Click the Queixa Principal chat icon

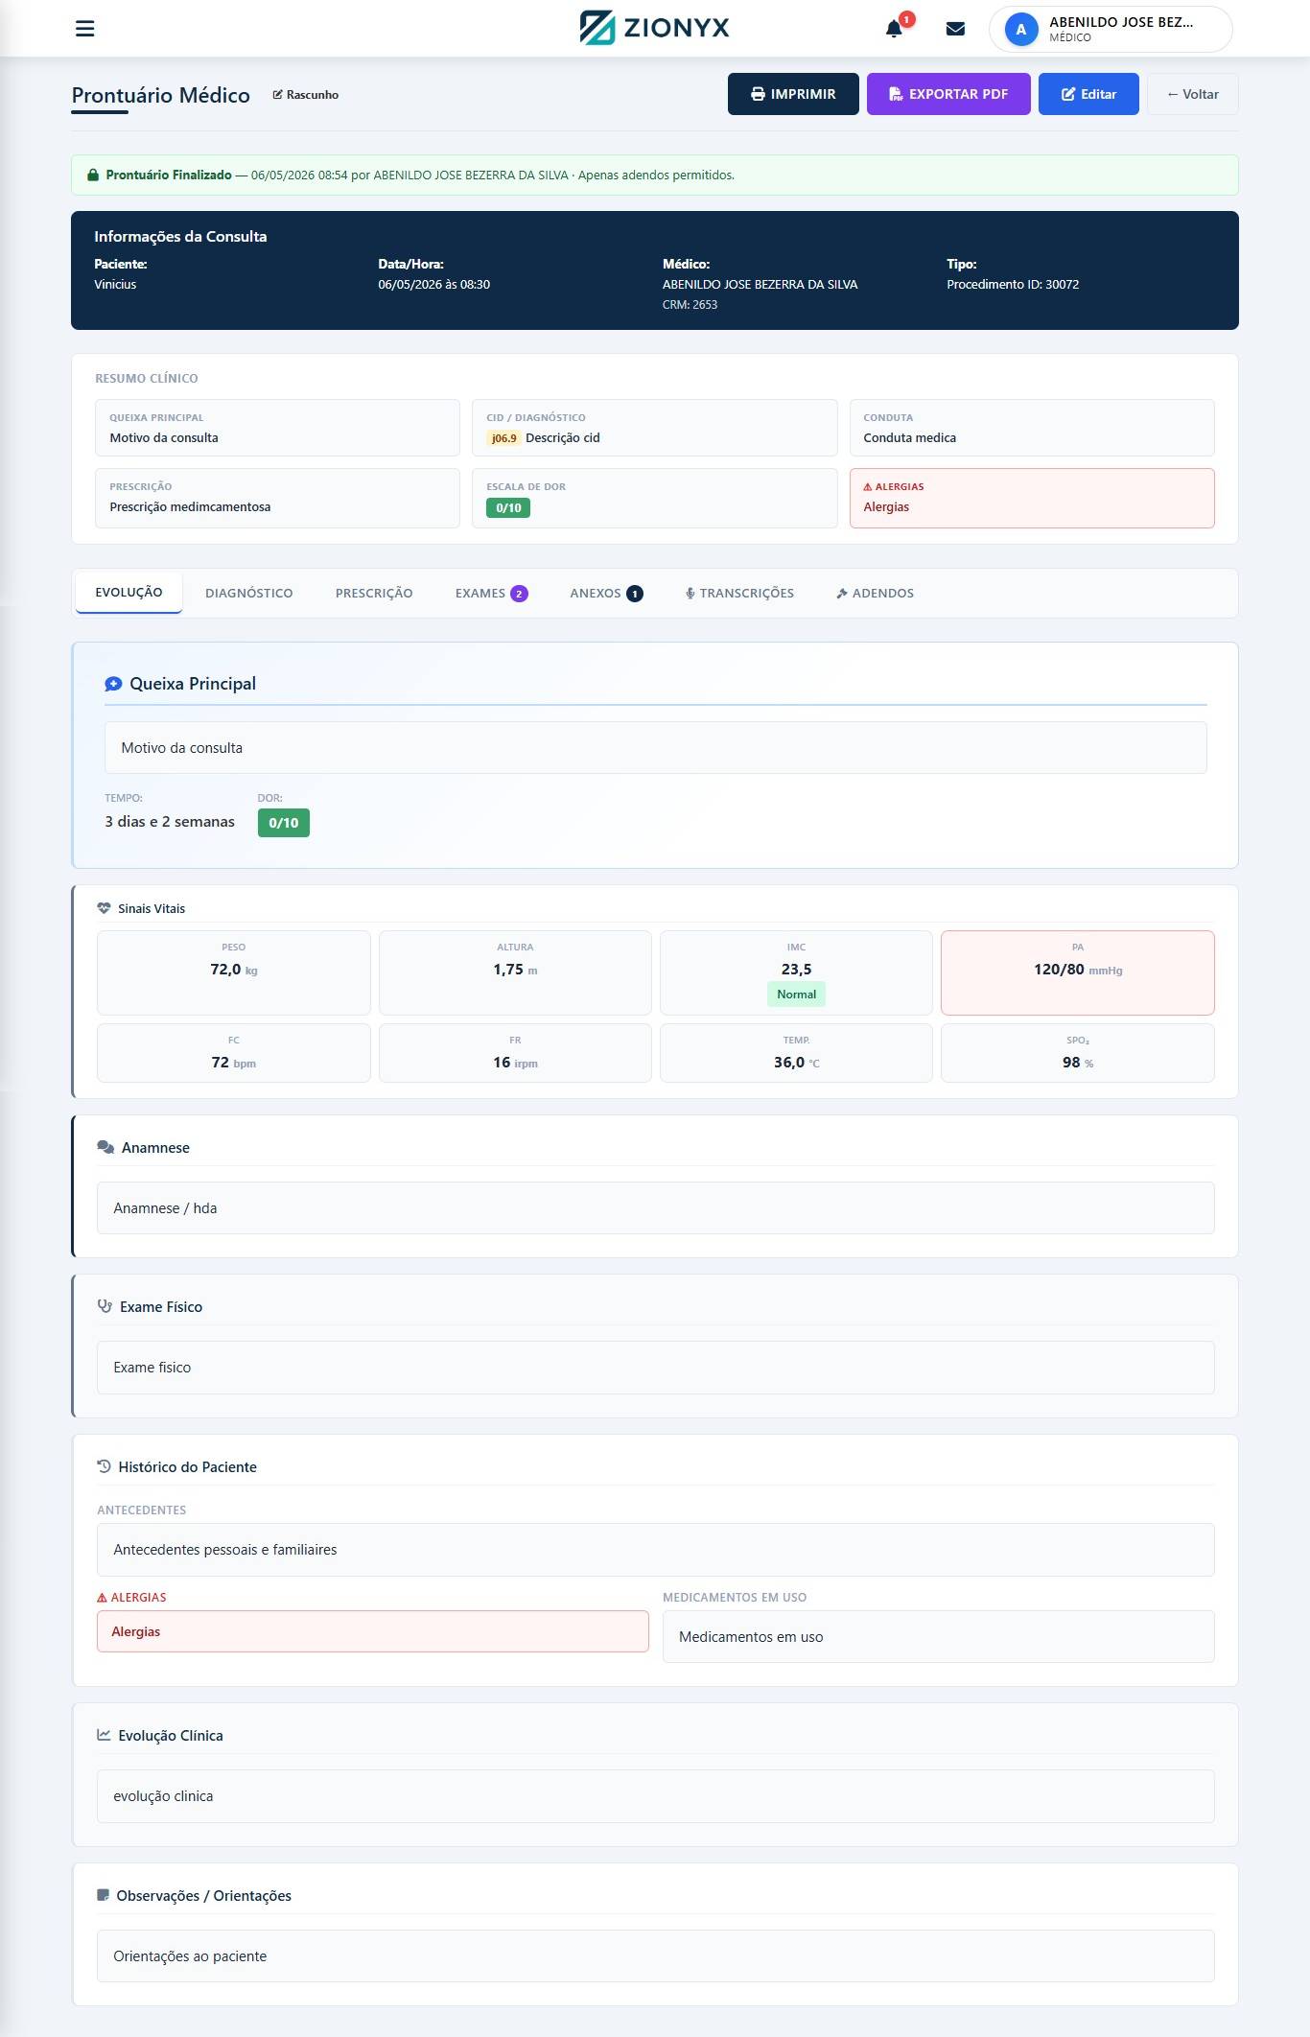click(113, 684)
